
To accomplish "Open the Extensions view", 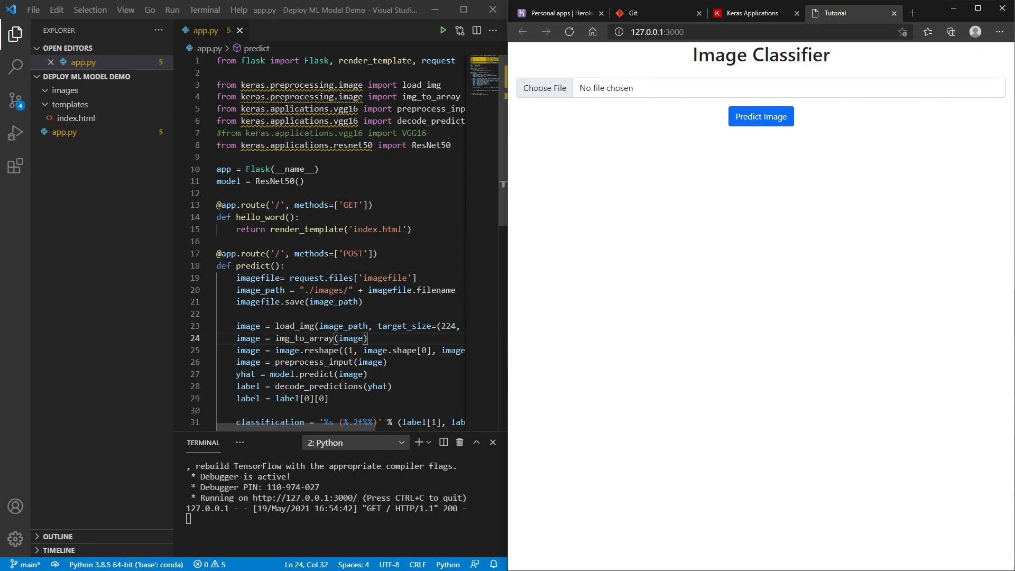I will pos(15,167).
